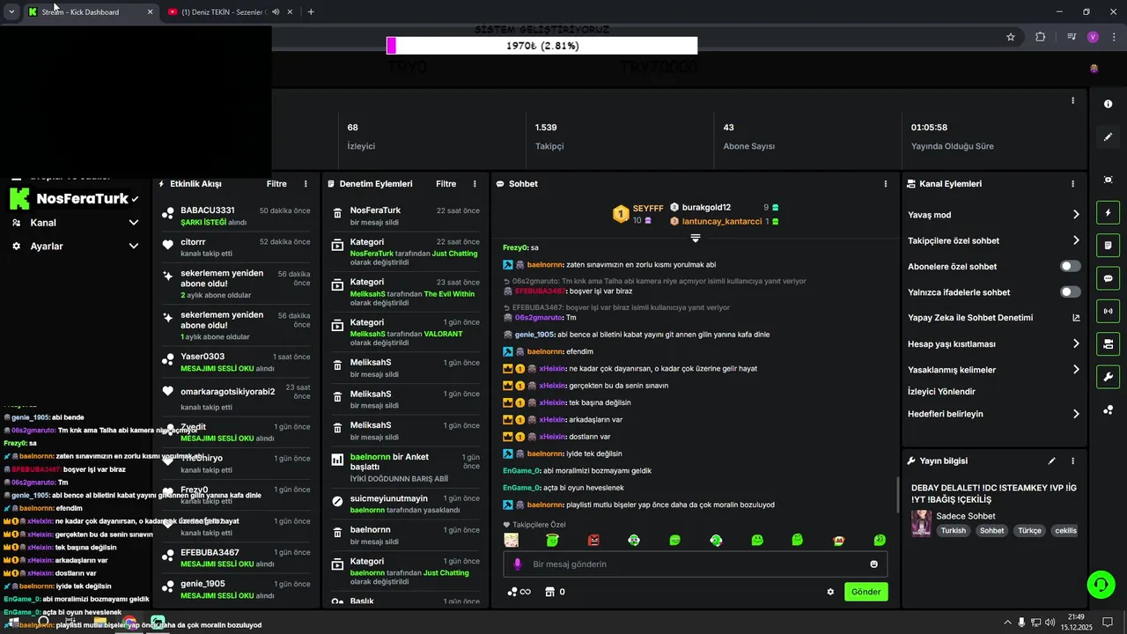Expand the Kanal menu in left sidebar
This screenshot has height=634, width=1127.
(x=133, y=223)
